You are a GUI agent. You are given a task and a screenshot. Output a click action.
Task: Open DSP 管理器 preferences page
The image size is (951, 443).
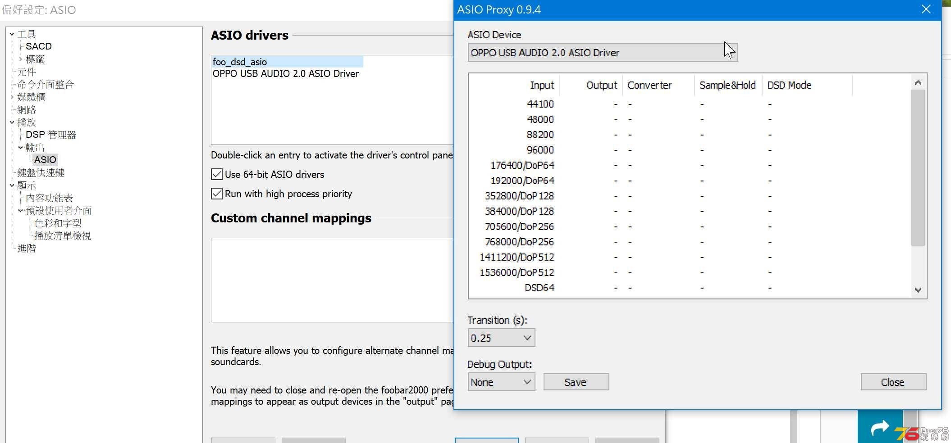click(x=51, y=135)
